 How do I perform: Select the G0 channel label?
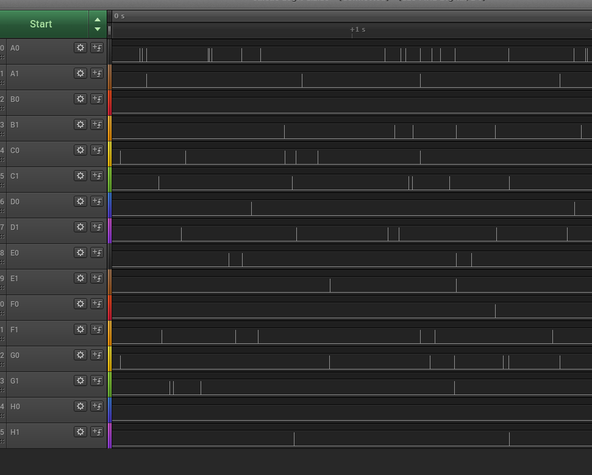click(x=15, y=355)
